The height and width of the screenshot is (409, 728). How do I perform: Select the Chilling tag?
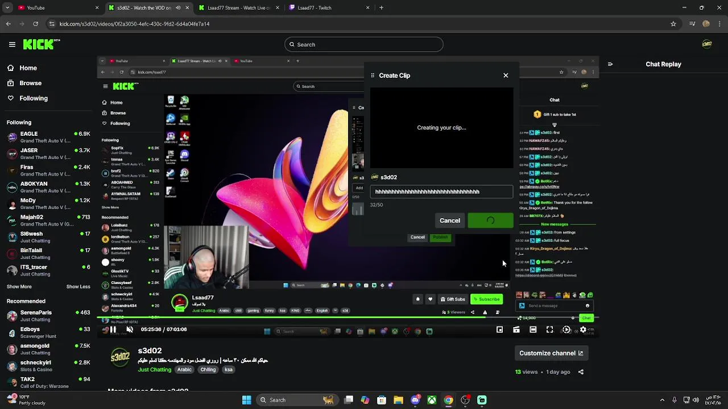click(x=208, y=370)
